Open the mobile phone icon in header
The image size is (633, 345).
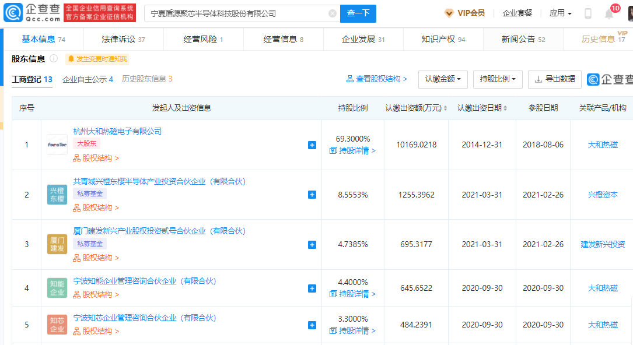click(588, 13)
